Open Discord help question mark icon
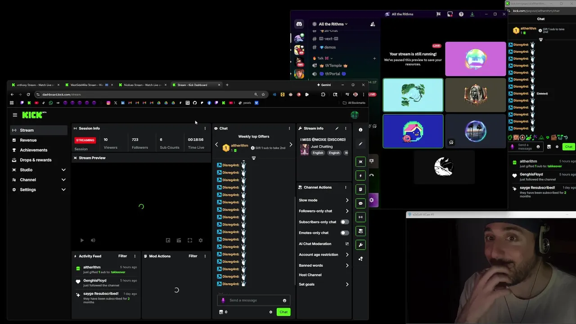Screen dimensions: 576x324 pyautogui.click(x=461, y=14)
